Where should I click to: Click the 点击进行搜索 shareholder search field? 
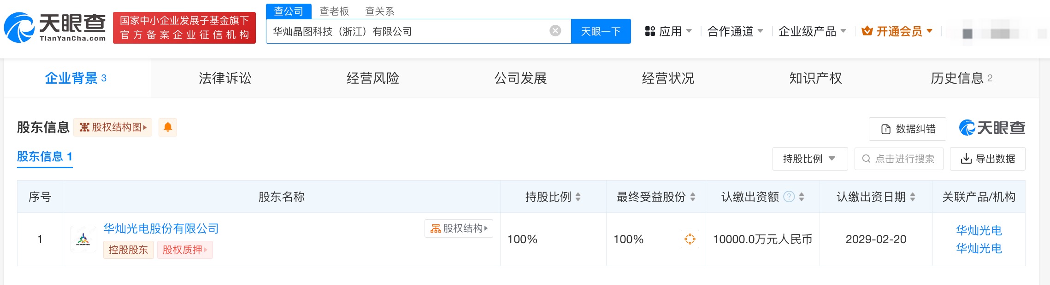[x=899, y=159]
